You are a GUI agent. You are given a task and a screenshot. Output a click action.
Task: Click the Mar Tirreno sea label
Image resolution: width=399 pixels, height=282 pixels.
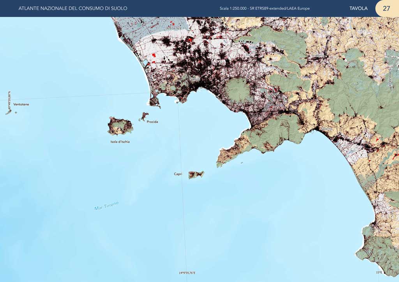106,206
